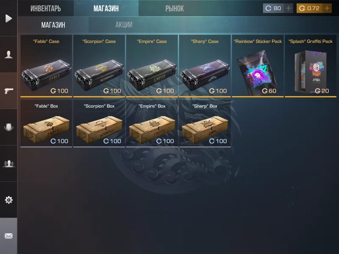The width and height of the screenshot is (339, 254).
Task: Switch to the ИНВЕНТАРЬ tab
Action: tap(46, 8)
